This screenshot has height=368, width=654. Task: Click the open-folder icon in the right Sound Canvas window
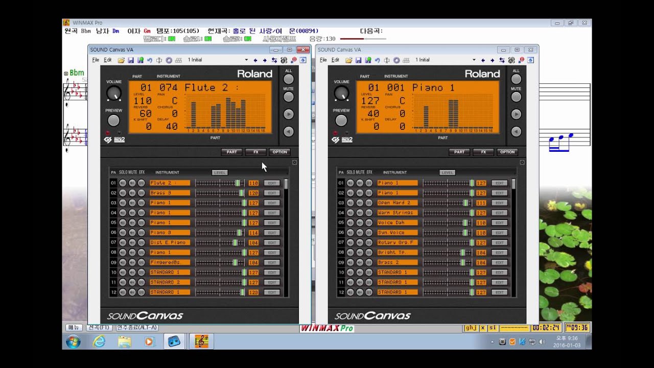[349, 60]
